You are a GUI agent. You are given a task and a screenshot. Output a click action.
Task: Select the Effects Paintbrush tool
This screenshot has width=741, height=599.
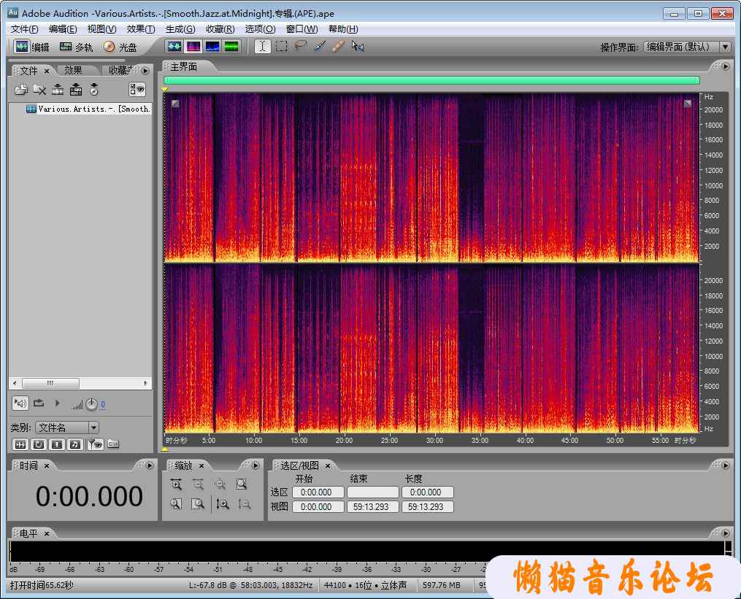[320, 46]
